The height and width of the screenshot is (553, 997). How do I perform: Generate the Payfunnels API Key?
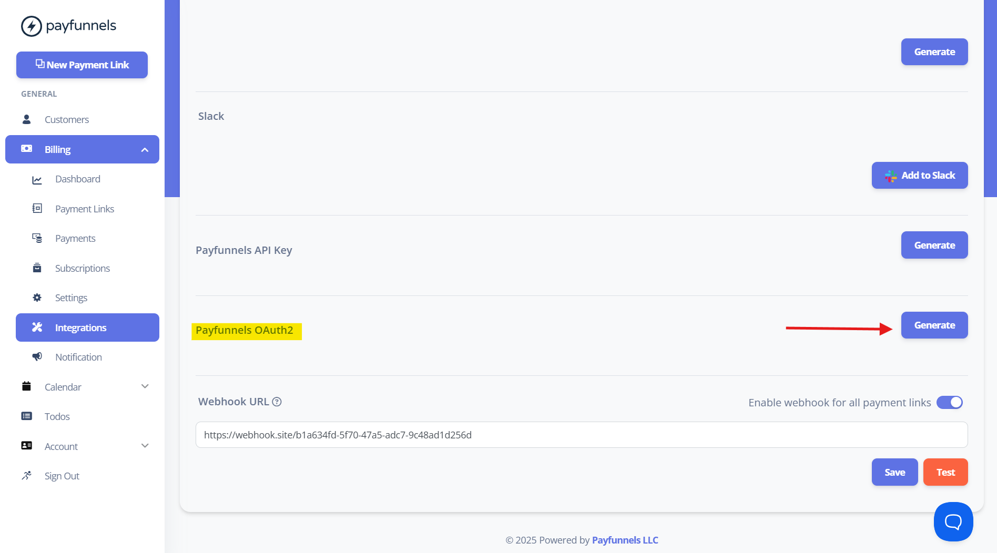point(934,245)
